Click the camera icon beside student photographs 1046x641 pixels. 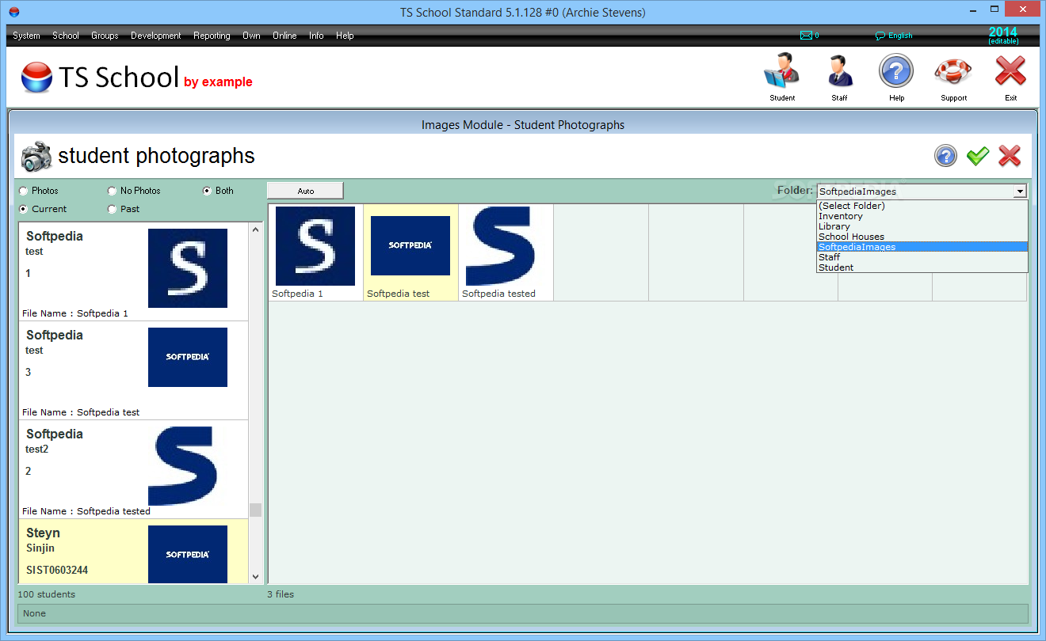point(36,157)
